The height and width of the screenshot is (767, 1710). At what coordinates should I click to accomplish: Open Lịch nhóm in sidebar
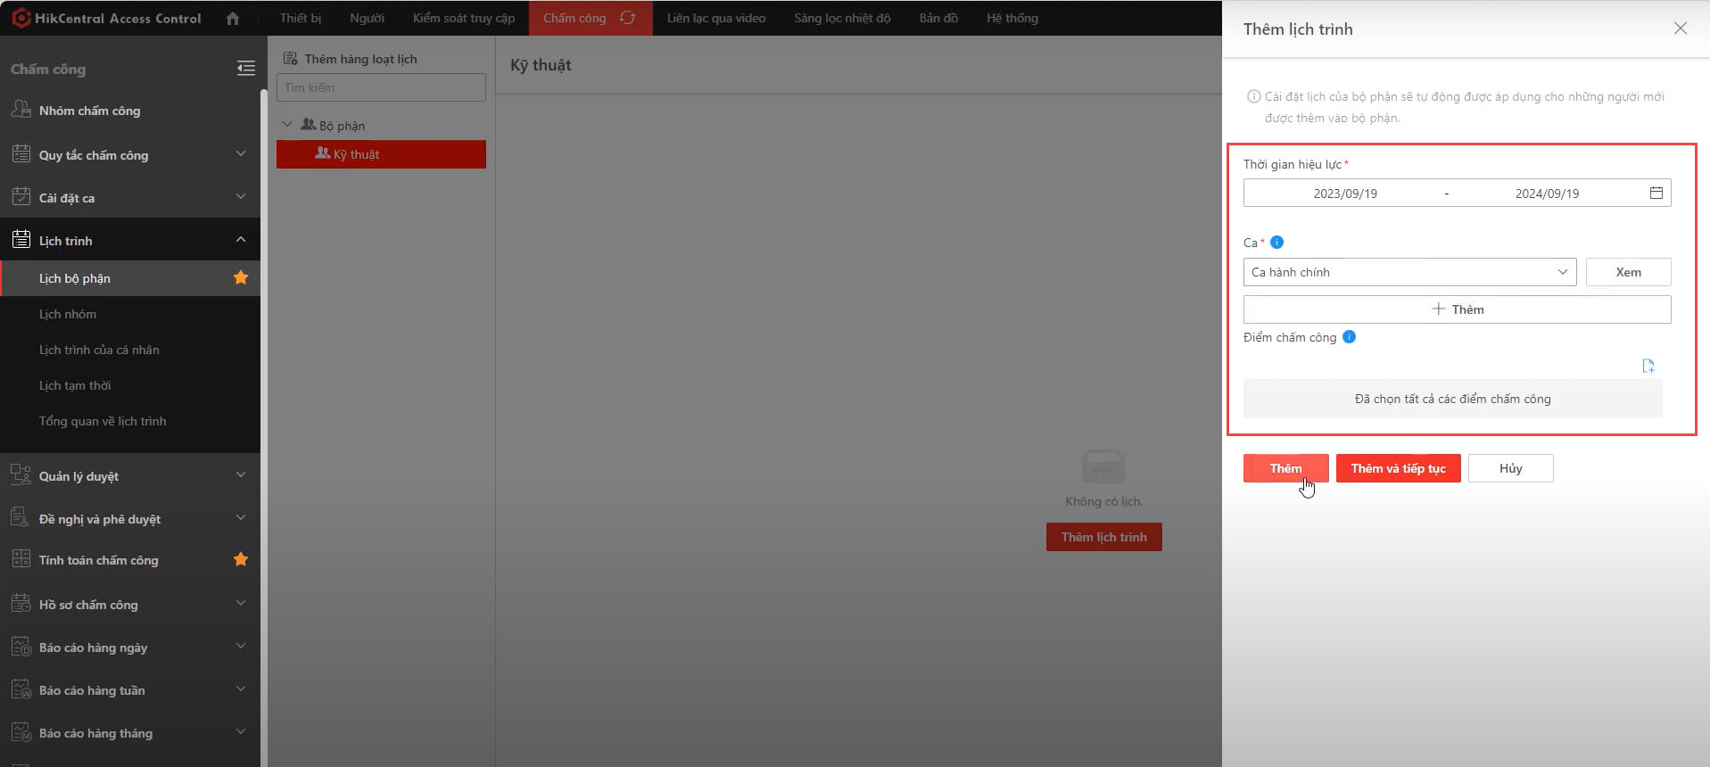pos(68,314)
